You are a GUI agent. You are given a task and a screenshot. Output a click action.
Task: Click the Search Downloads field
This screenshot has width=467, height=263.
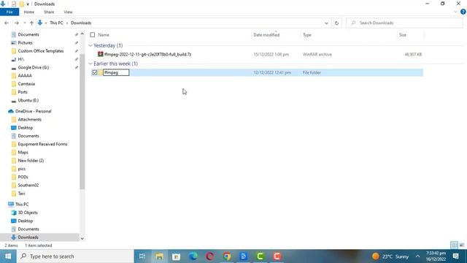click(404, 23)
